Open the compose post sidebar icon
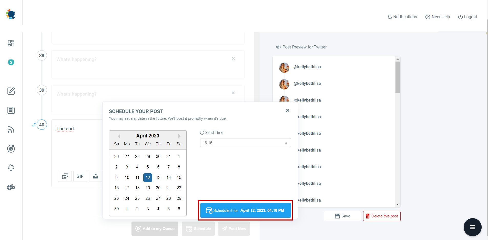 tap(11, 91)
